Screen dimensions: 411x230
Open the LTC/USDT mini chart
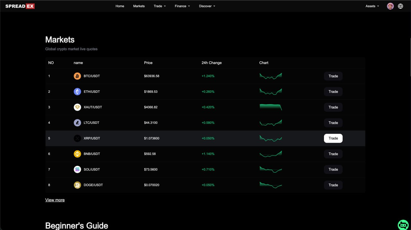pyautogui.click(x=271, y=123)
